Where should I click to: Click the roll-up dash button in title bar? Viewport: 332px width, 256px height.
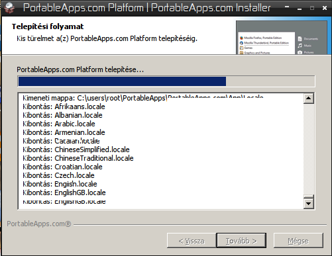coord(287,7)
